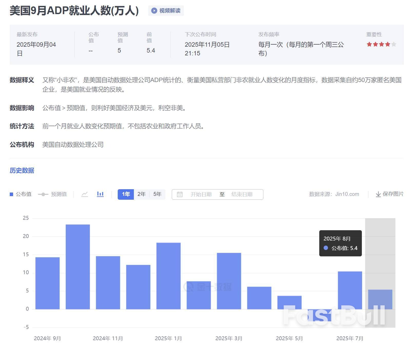Click the highlighted 2025年 8月 bar
This screenshot has width=408, height=352.
pyautogui.click(x=380, y=299)
